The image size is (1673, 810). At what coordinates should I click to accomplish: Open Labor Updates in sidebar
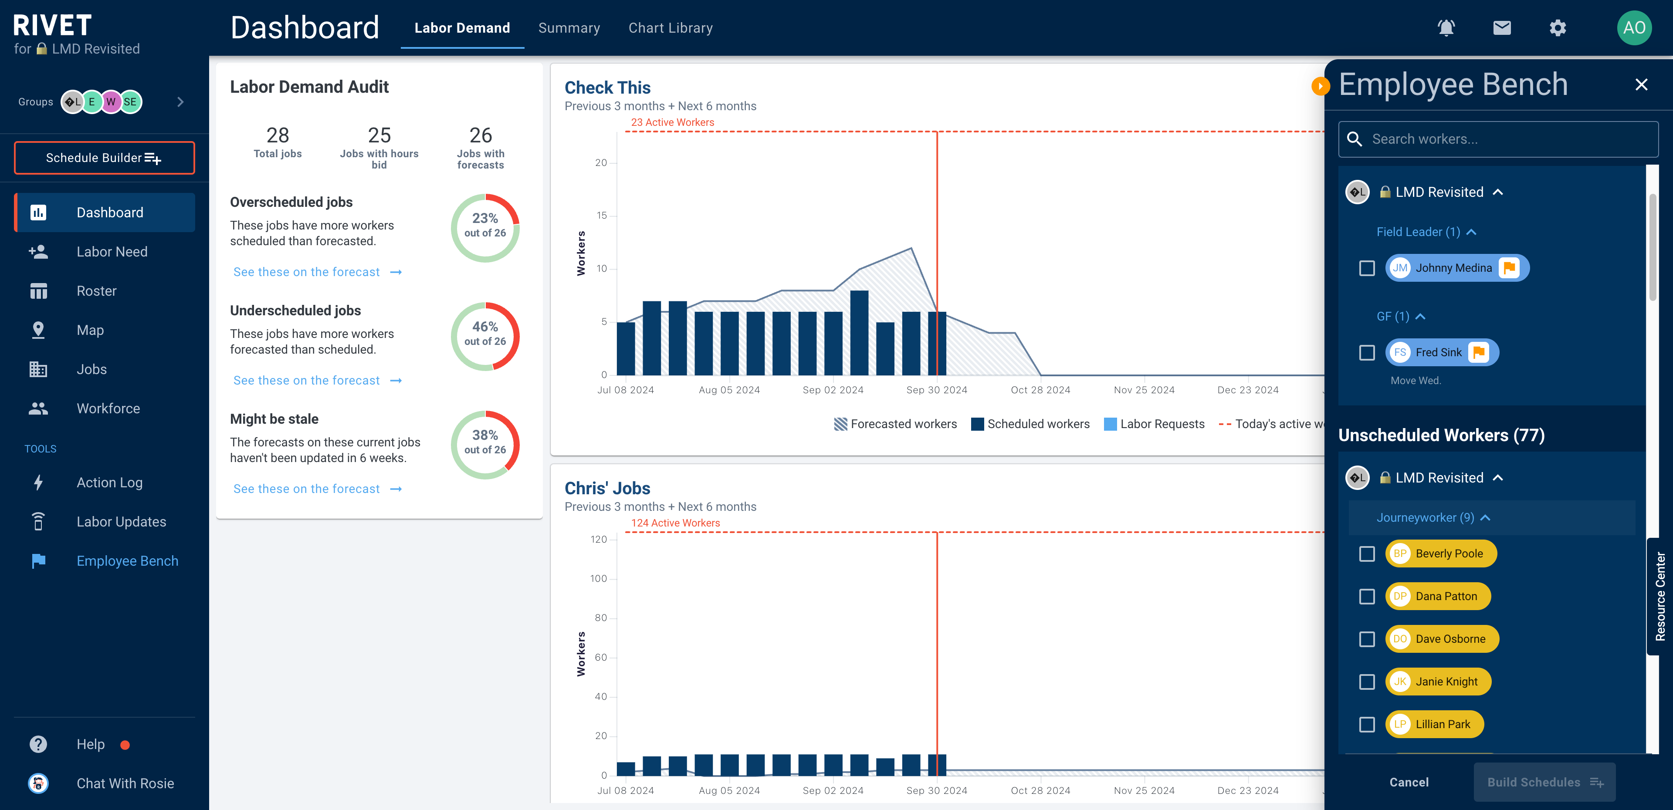(x=105, y=522)
